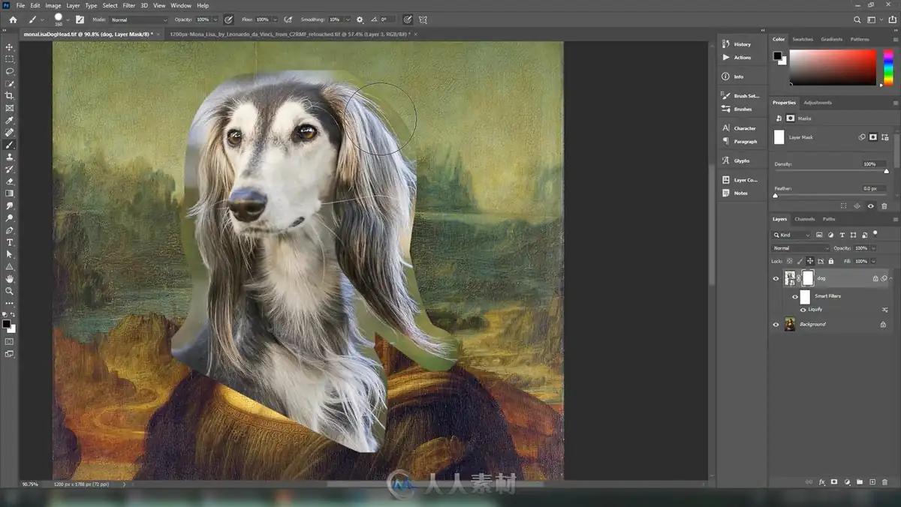
Task: Open the brush preset picker arrow
Action: click(68, 19)
